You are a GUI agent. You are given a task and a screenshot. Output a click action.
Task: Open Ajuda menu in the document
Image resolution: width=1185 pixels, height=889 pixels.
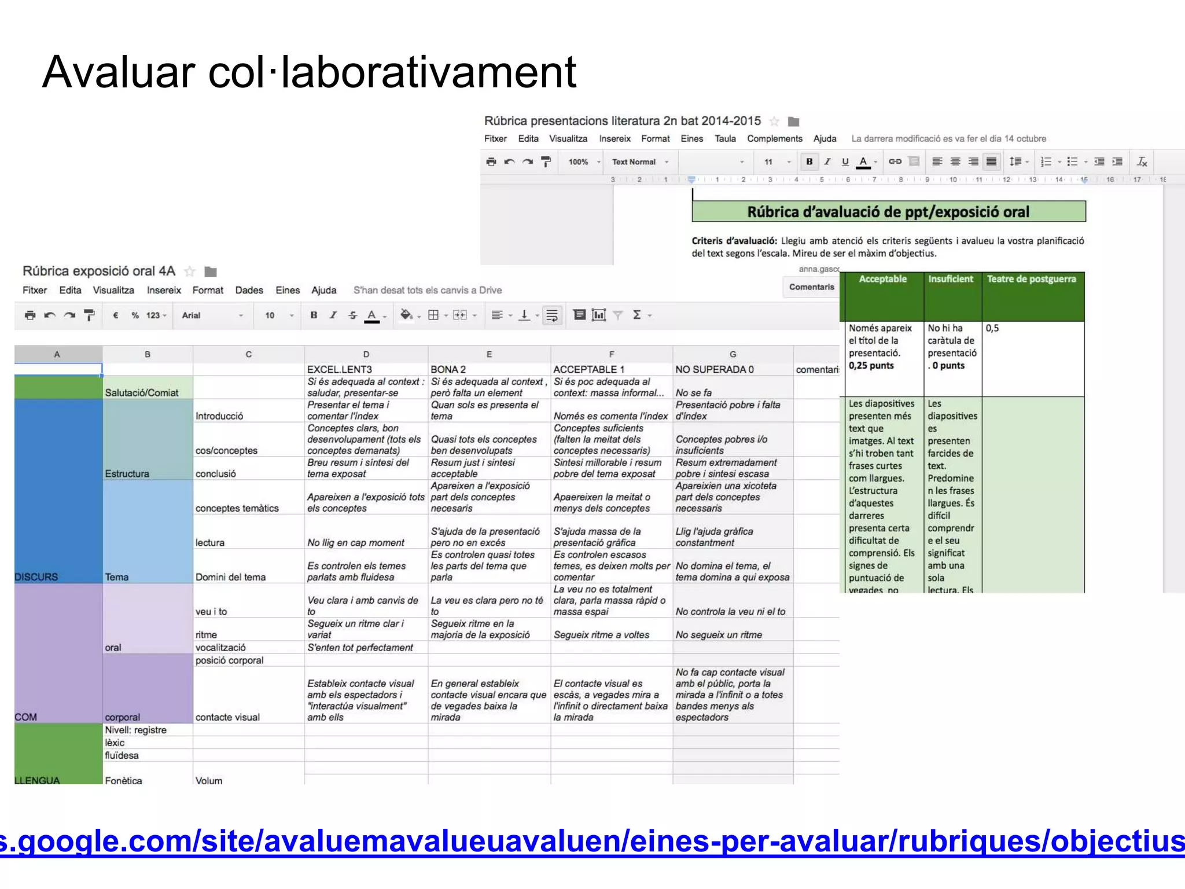(825, 139)
